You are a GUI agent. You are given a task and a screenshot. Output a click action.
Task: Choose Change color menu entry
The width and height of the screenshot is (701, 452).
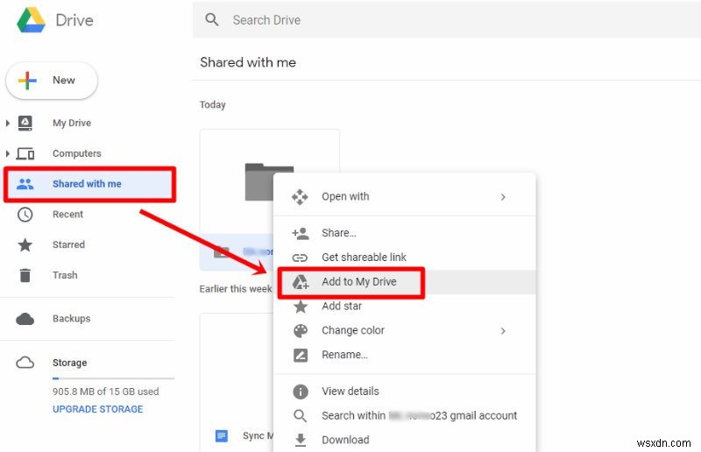click(404, 330)
